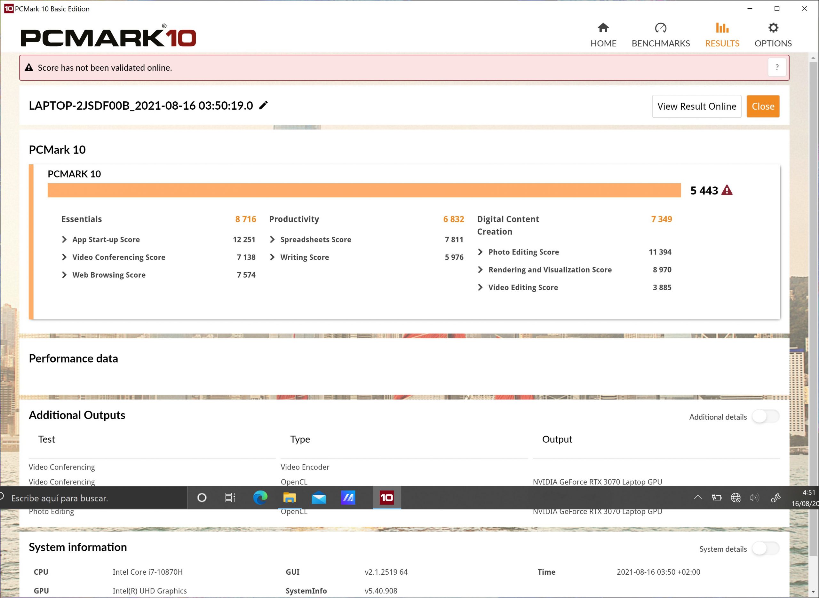Expand Video Editing Score details
This screenshot has width=819, height=598.
click(x=480, y=287)
